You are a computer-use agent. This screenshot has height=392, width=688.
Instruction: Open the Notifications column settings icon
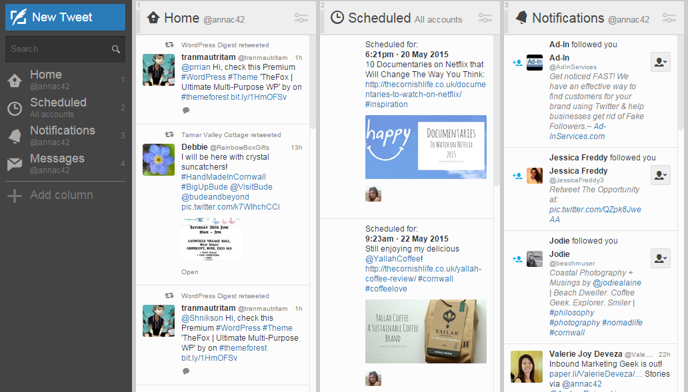tap(671, 18)
